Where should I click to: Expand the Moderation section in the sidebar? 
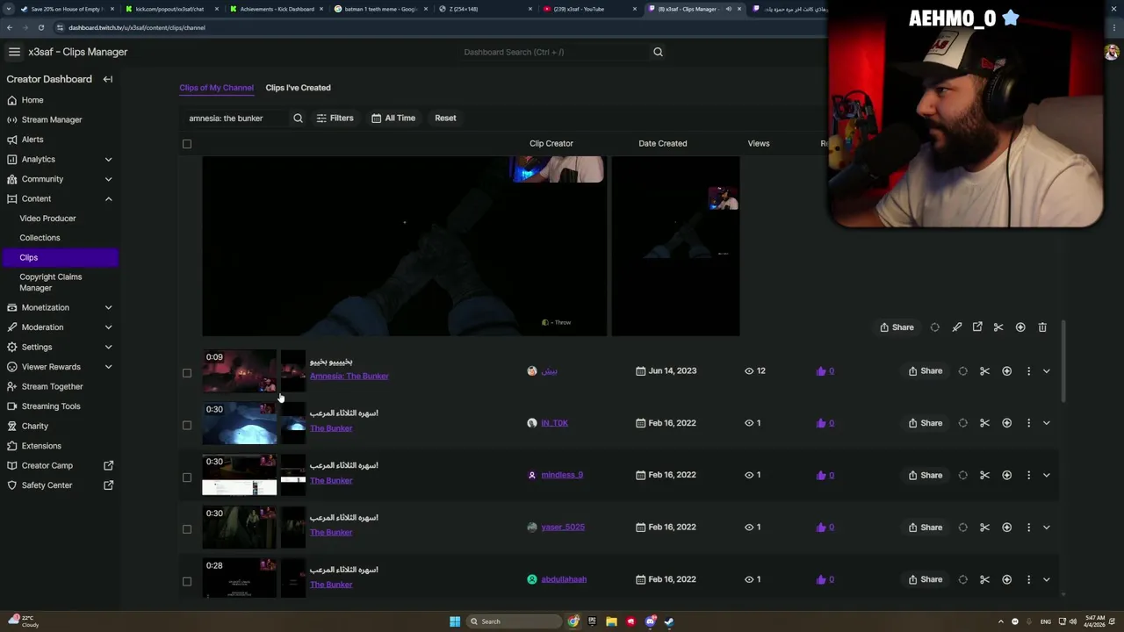[x=108, y=327]
